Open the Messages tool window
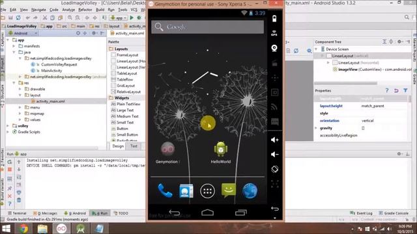The width and height of the screenshot is (417, 234). (x=46, y=213)
